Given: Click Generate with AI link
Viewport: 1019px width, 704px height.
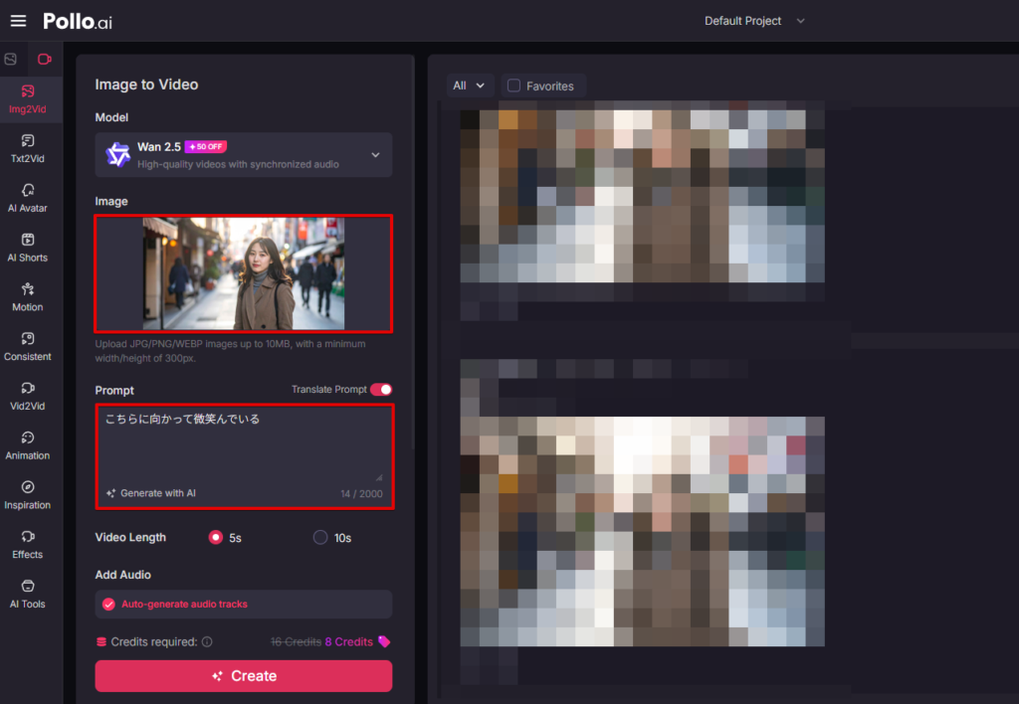Looking at the screenshot, I should (151, 493).
